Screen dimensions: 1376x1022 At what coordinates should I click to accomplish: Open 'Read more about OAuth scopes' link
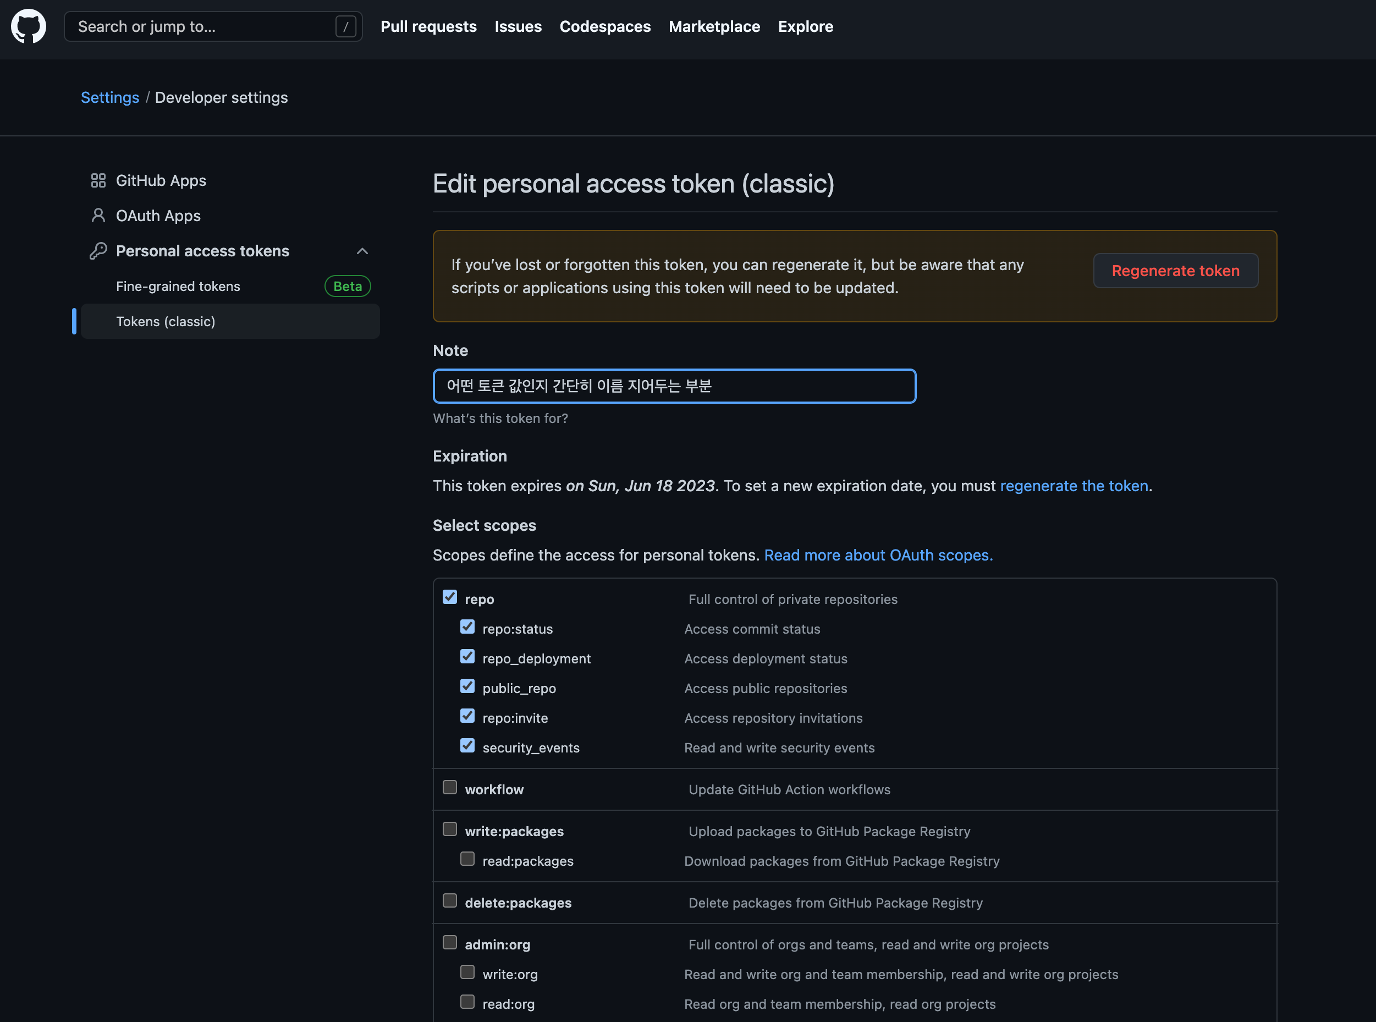(x=878, y=556)
